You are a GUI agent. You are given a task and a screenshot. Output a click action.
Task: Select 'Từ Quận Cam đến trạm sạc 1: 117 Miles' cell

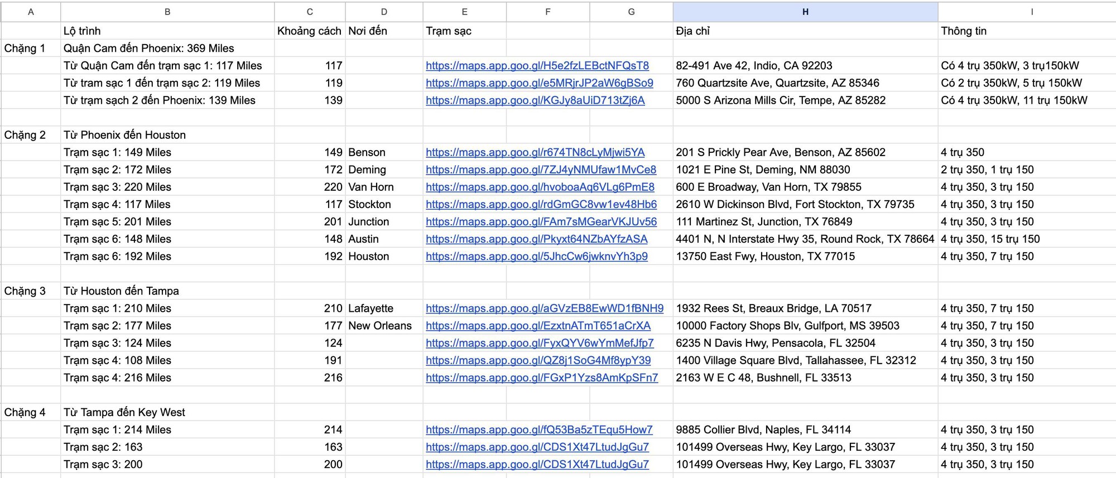167,66
